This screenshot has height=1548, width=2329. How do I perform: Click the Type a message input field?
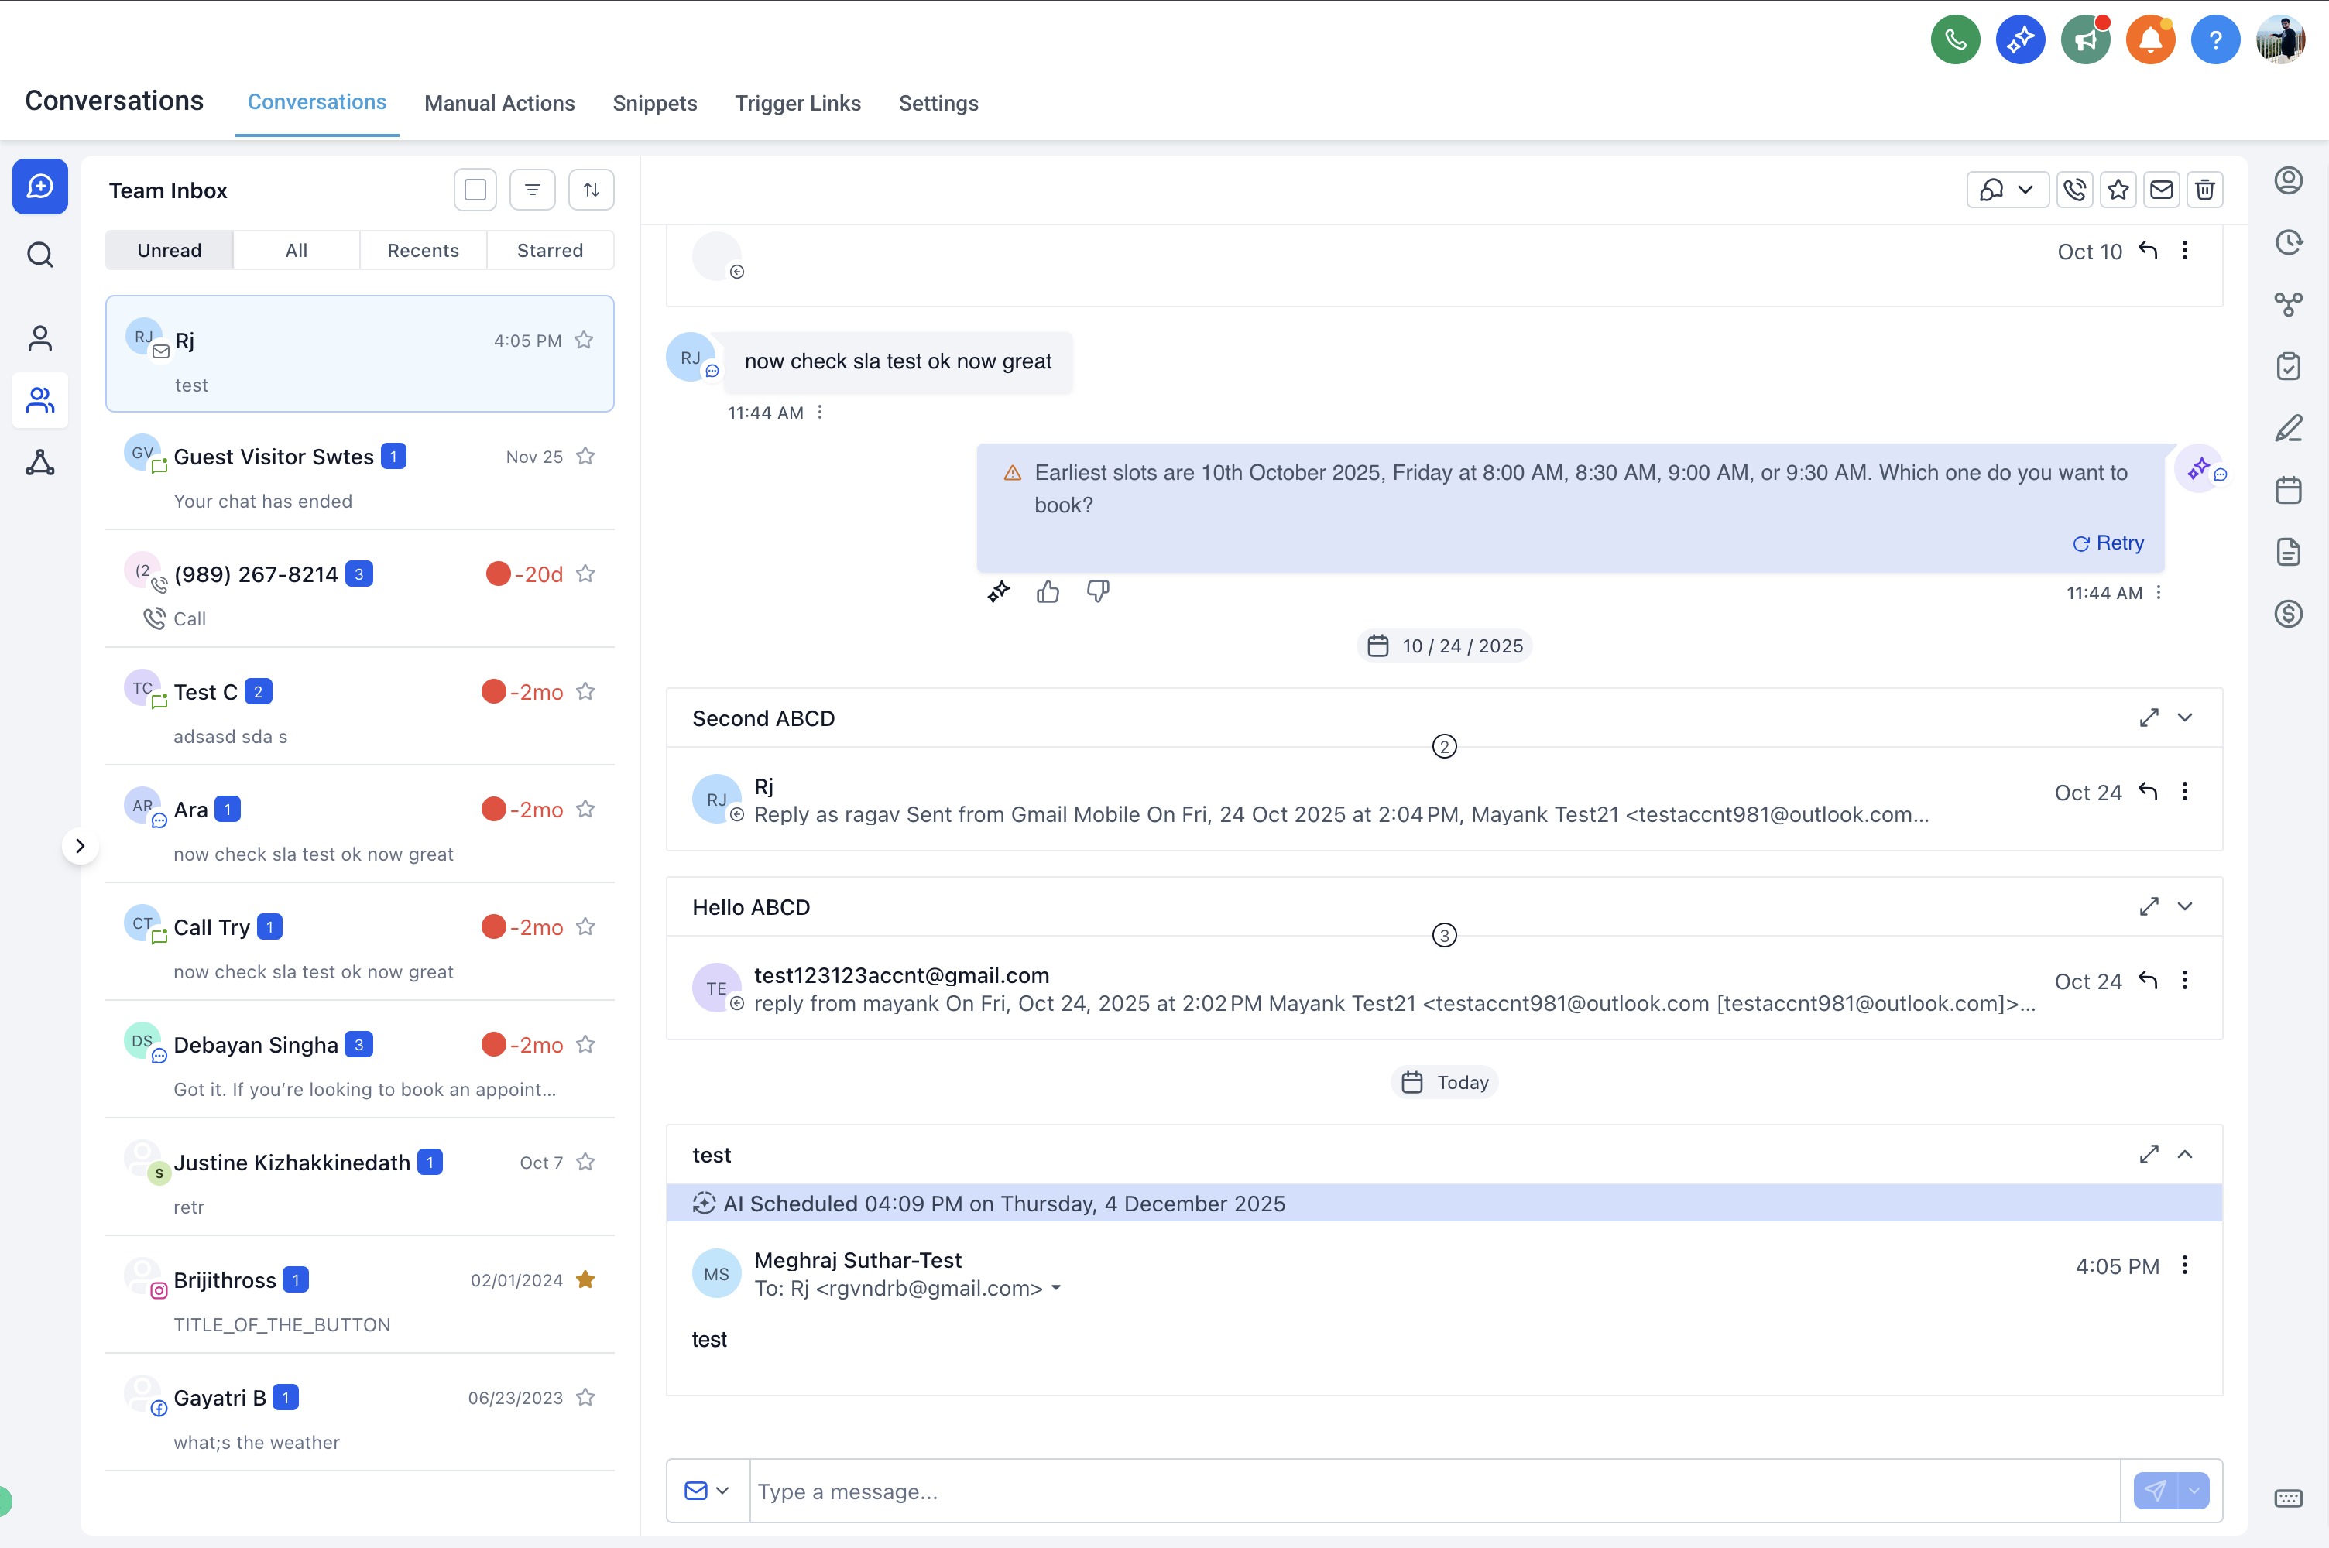coord(1432,1491)
